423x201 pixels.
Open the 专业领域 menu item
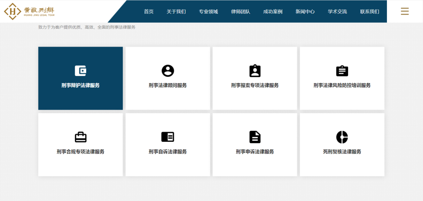click(208, 12)
